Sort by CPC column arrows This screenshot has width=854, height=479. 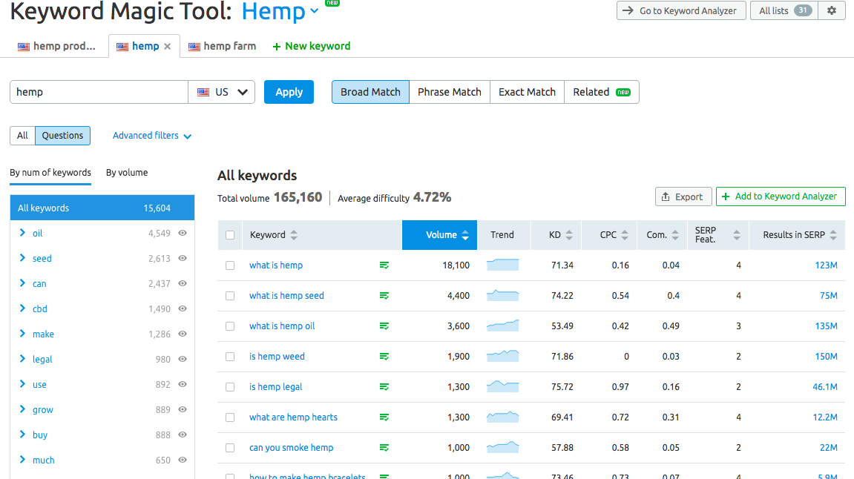pos(625,235)
